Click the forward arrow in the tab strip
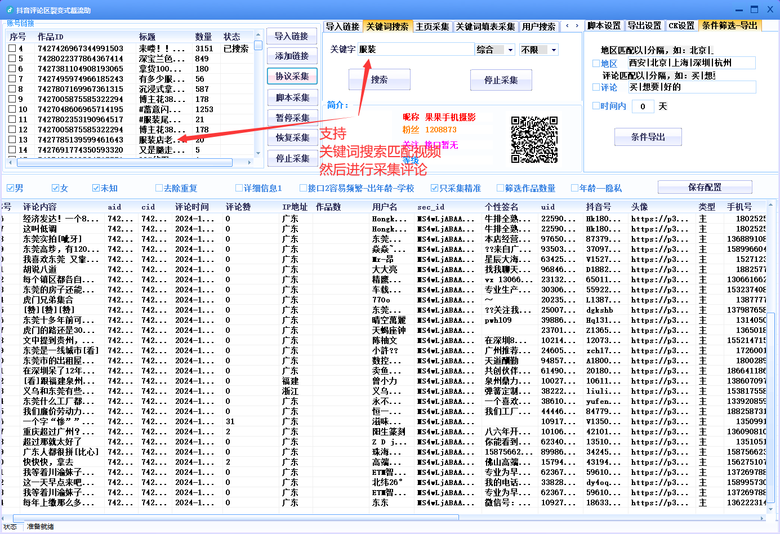Viewport: 780px width, 534px height. click(x=578, y=26)
